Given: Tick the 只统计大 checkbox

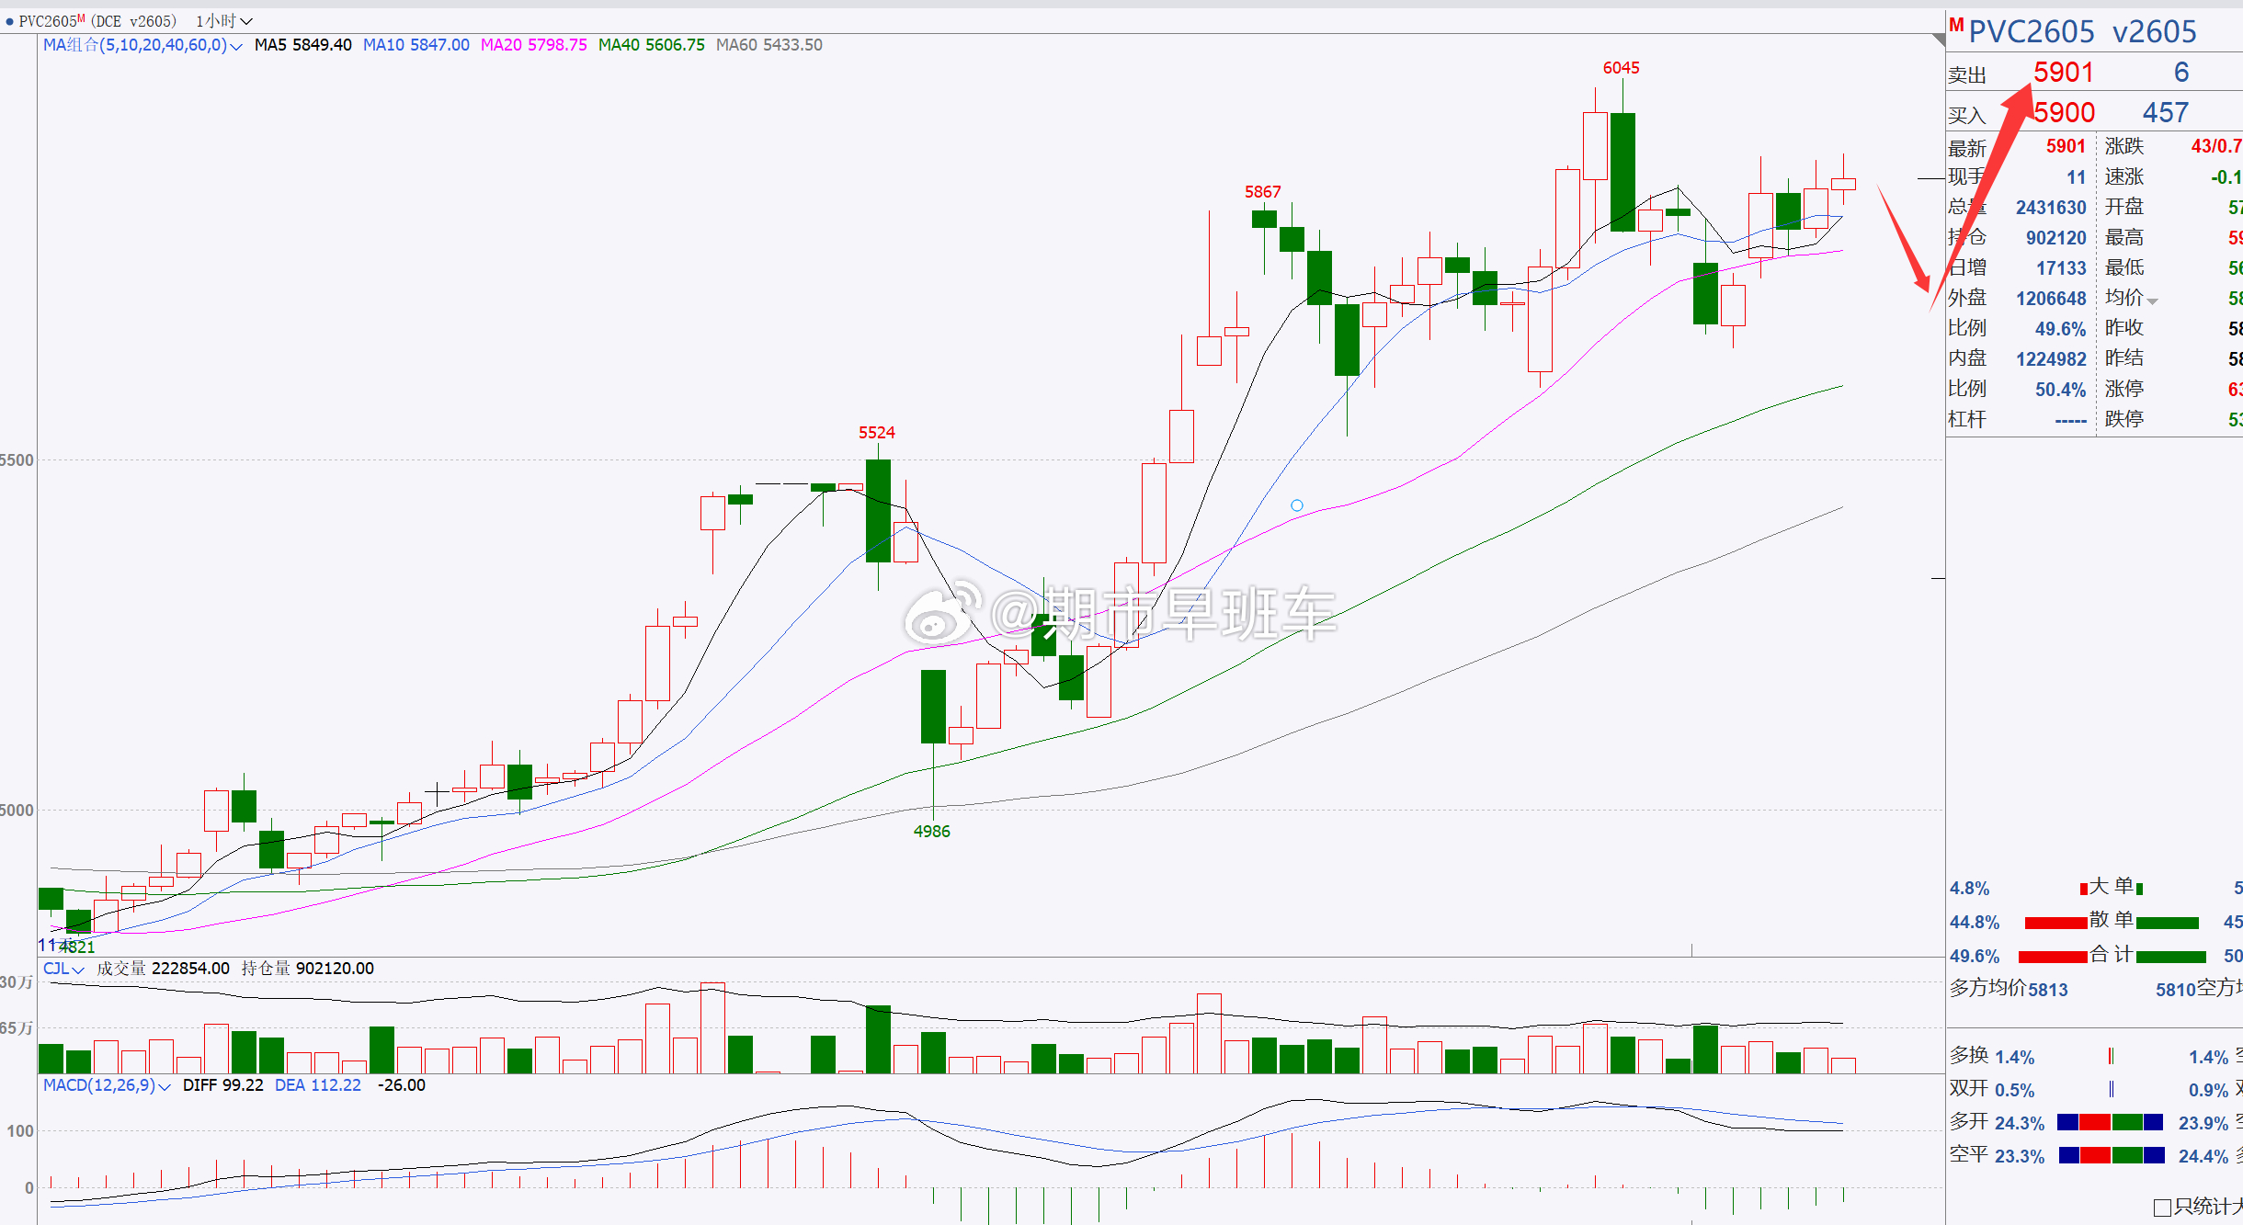Looking at the screenshot, I should click(2162, 1207).
